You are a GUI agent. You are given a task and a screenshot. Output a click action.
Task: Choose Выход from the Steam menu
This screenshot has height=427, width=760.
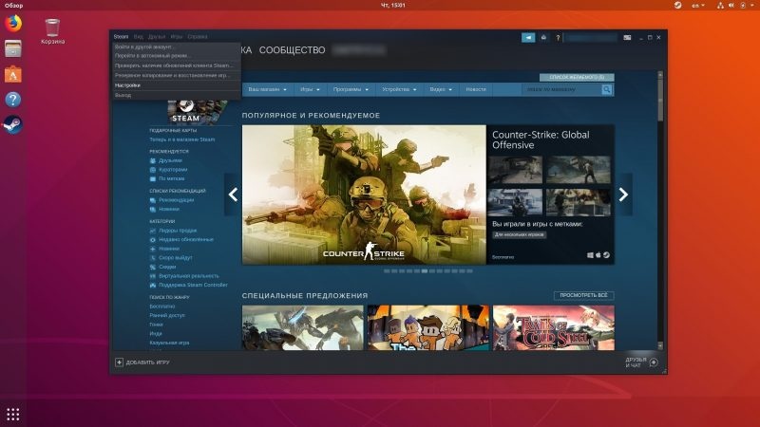tap(123, 95)
